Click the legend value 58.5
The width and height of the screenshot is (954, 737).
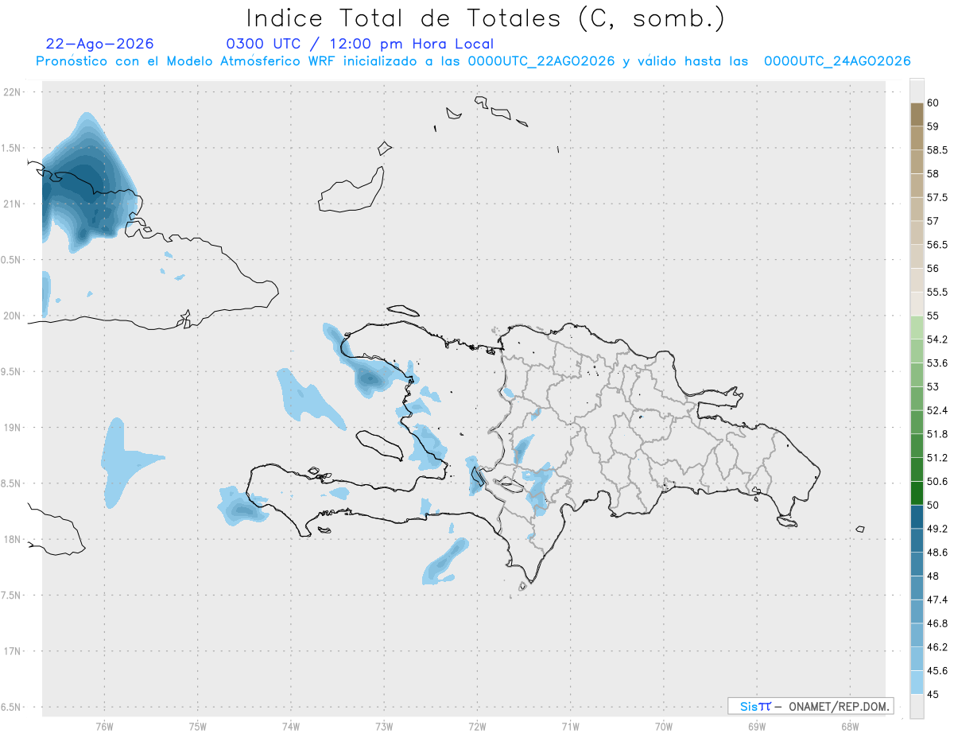[937, 149]
